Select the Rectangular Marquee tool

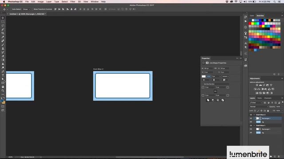pyautogui.click(x=3, y=22)
